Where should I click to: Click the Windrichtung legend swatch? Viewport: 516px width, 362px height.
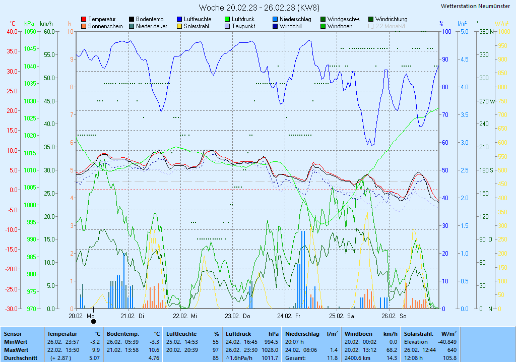pos(371,20)
